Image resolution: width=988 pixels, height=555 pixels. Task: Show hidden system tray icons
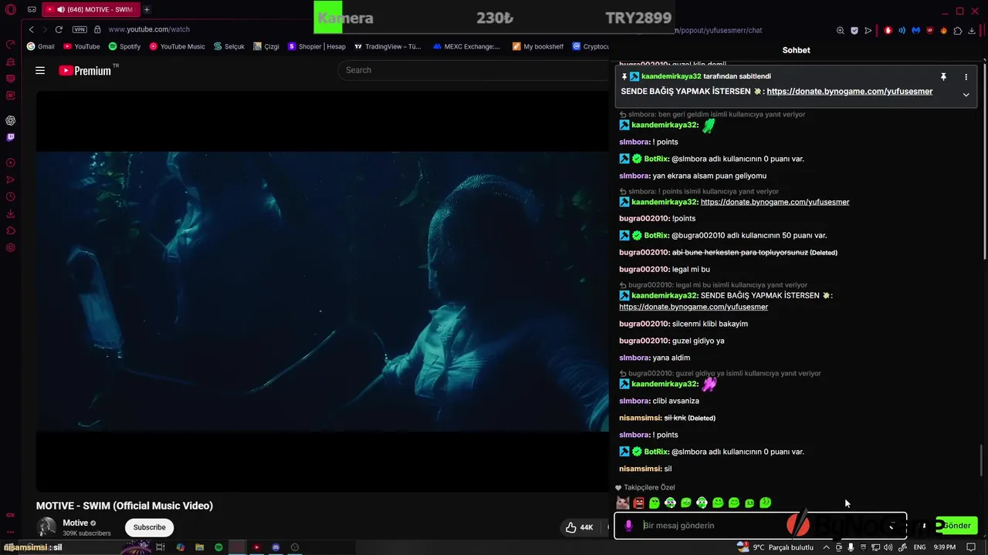pos(826,547)
